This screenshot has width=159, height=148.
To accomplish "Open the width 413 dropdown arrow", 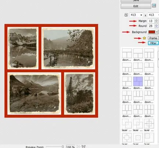I will click(x=141, y=15).
